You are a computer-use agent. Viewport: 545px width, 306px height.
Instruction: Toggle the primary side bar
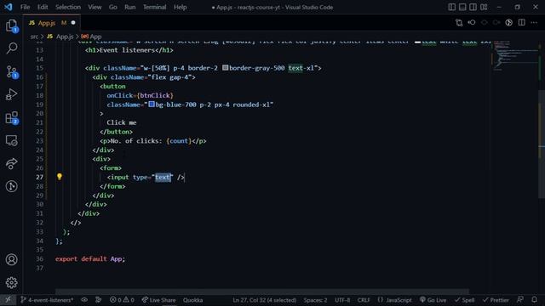(x=451, y=7)
